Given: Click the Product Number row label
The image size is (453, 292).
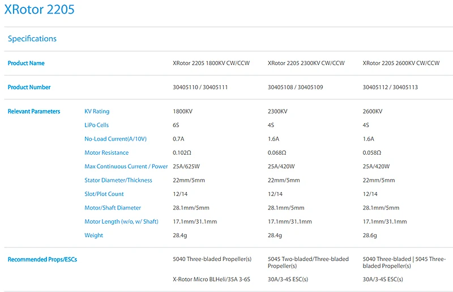Looking at the screenshot, I should 29,87.
